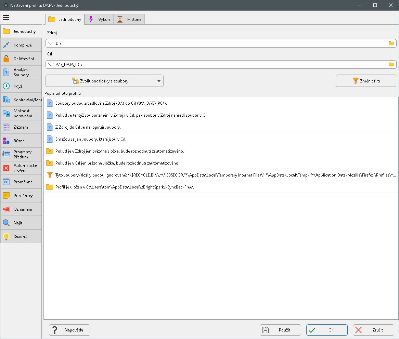This screenshot has height=339, width=399.
Task: Switch to the Výkon tab
Action: tap(99, 19)
